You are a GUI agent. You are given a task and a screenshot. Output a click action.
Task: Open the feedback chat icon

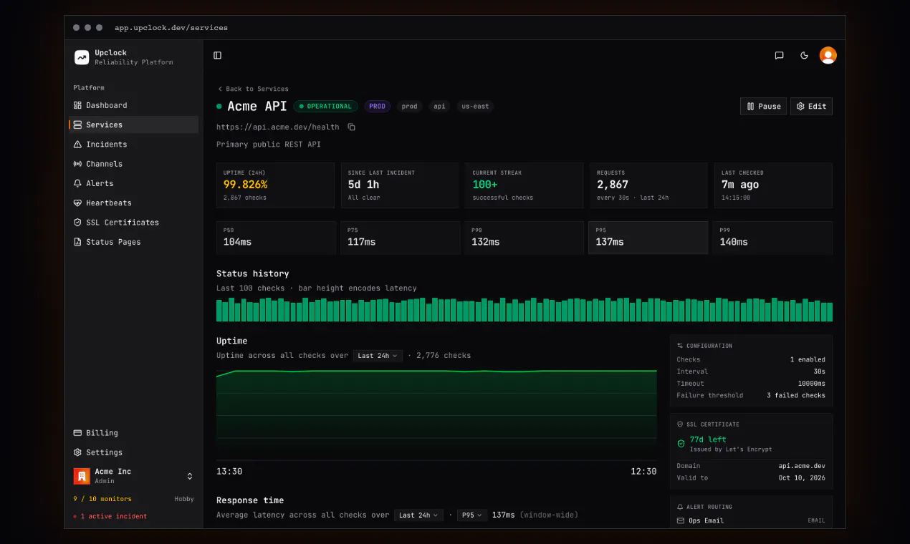(780, 55)
